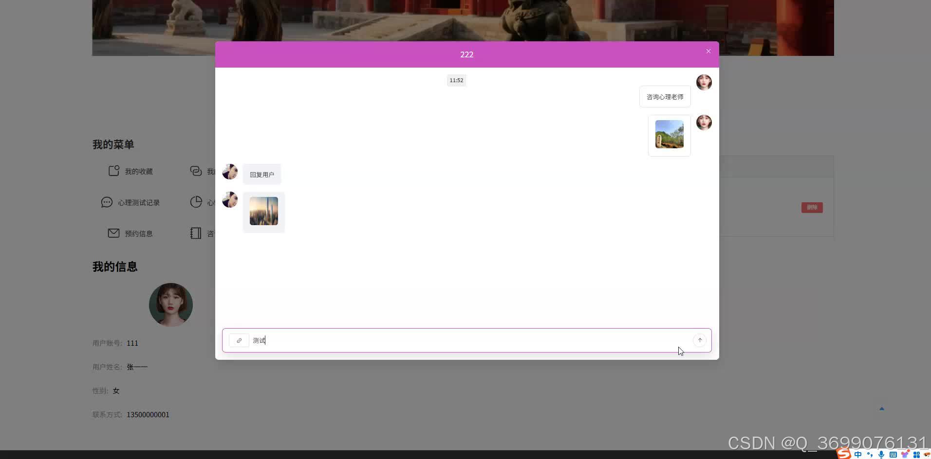Click the 我的收藏 bookmark icon

(x=114, y=171)
